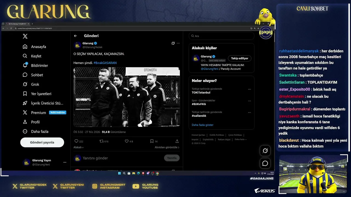Open a new browser tab with plus

tap(32, 24)
